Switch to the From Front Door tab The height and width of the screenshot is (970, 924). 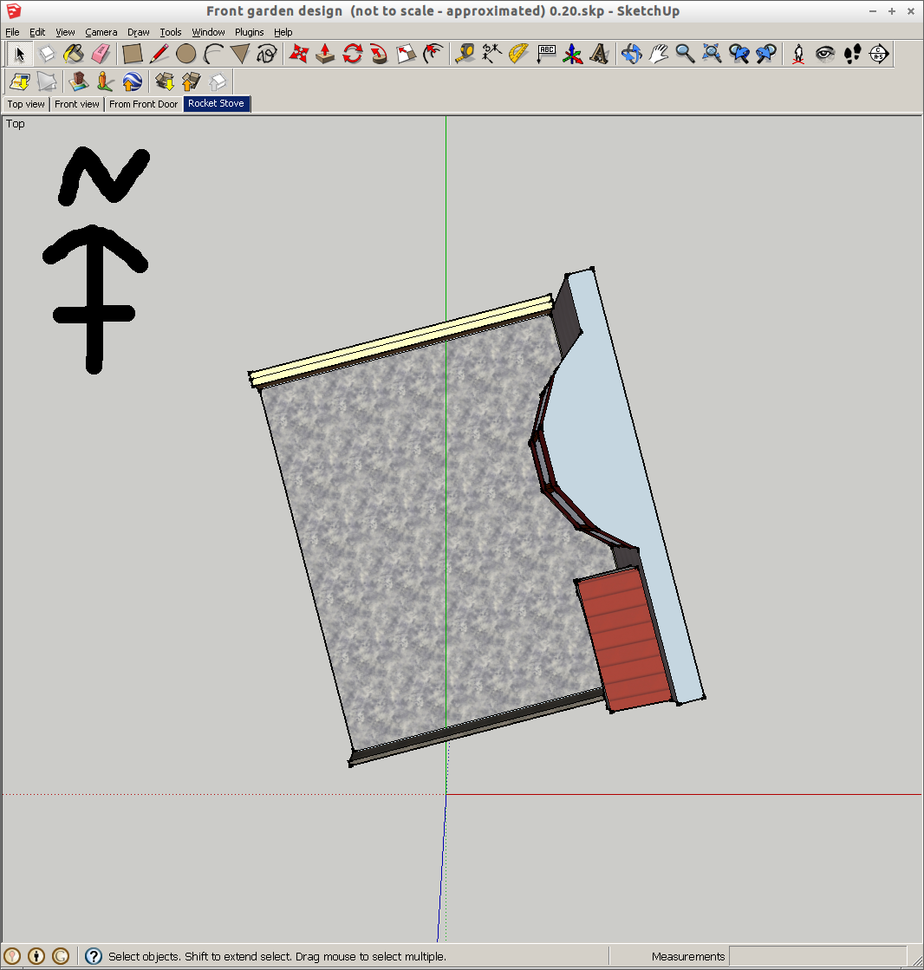tap(143, 104)
